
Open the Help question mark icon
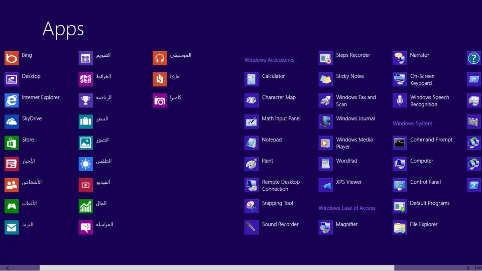click(473, 58)
